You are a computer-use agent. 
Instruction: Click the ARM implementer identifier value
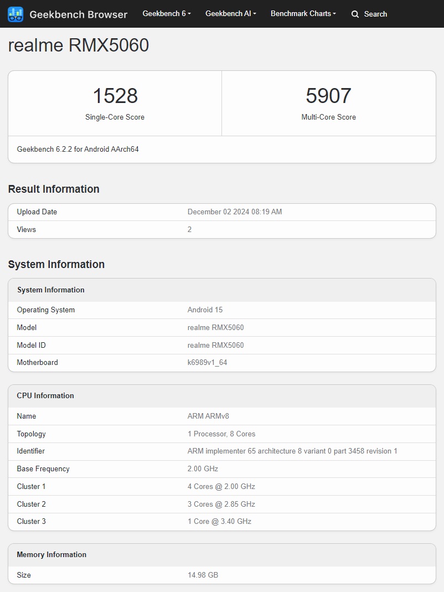(292, 451)
